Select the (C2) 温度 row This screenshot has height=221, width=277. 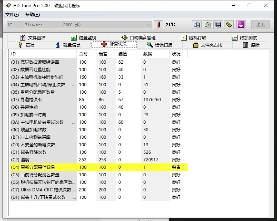click(x=99, y=160)
